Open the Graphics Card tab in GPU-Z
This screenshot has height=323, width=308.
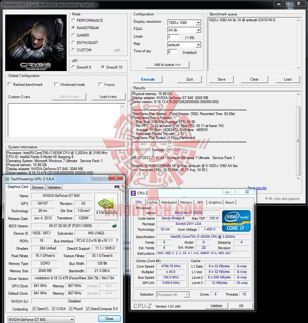pos(18,187)
